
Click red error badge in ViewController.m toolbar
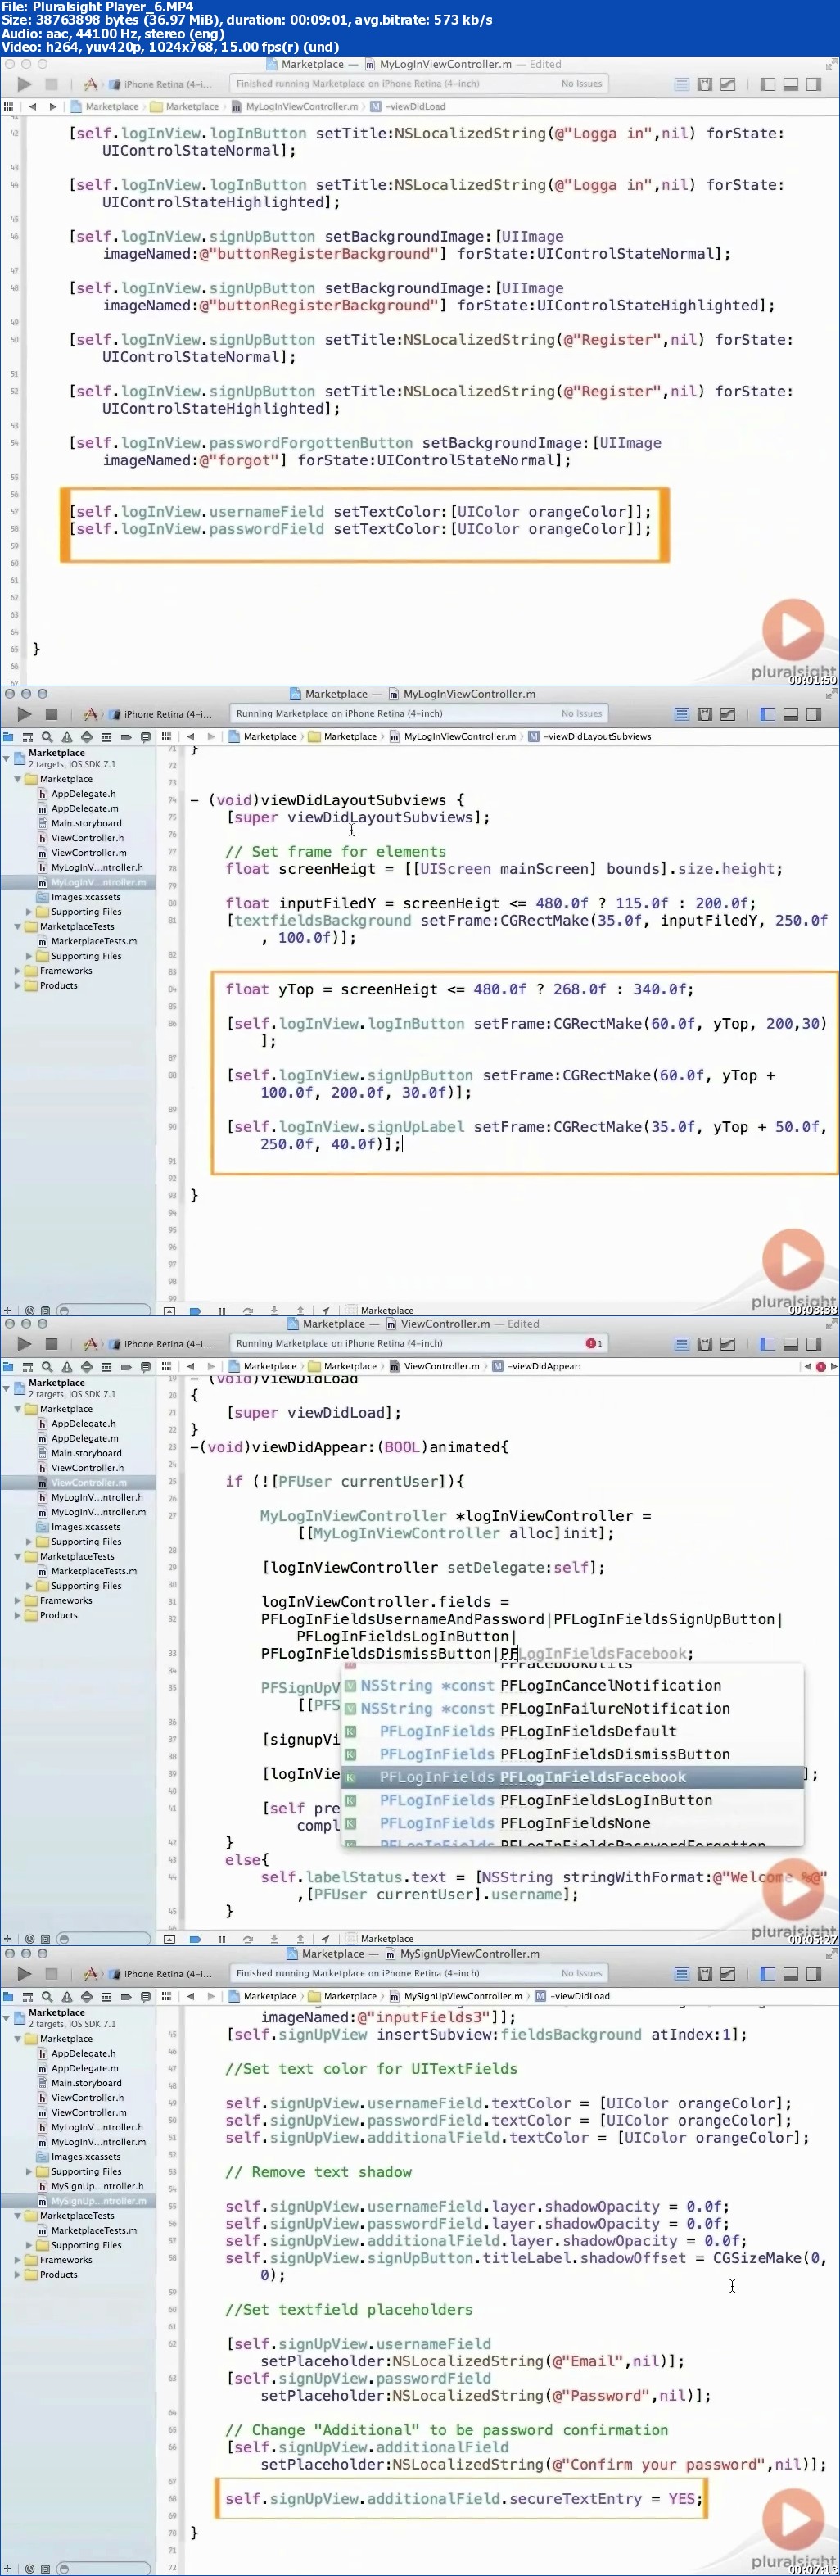[x=593, y=1343]
